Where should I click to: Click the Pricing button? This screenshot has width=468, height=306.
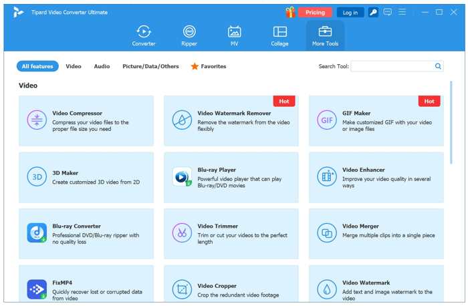pos(315,12)
